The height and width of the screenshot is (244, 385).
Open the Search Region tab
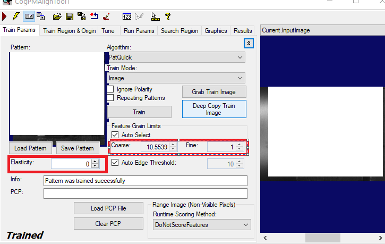click(179, 31)
